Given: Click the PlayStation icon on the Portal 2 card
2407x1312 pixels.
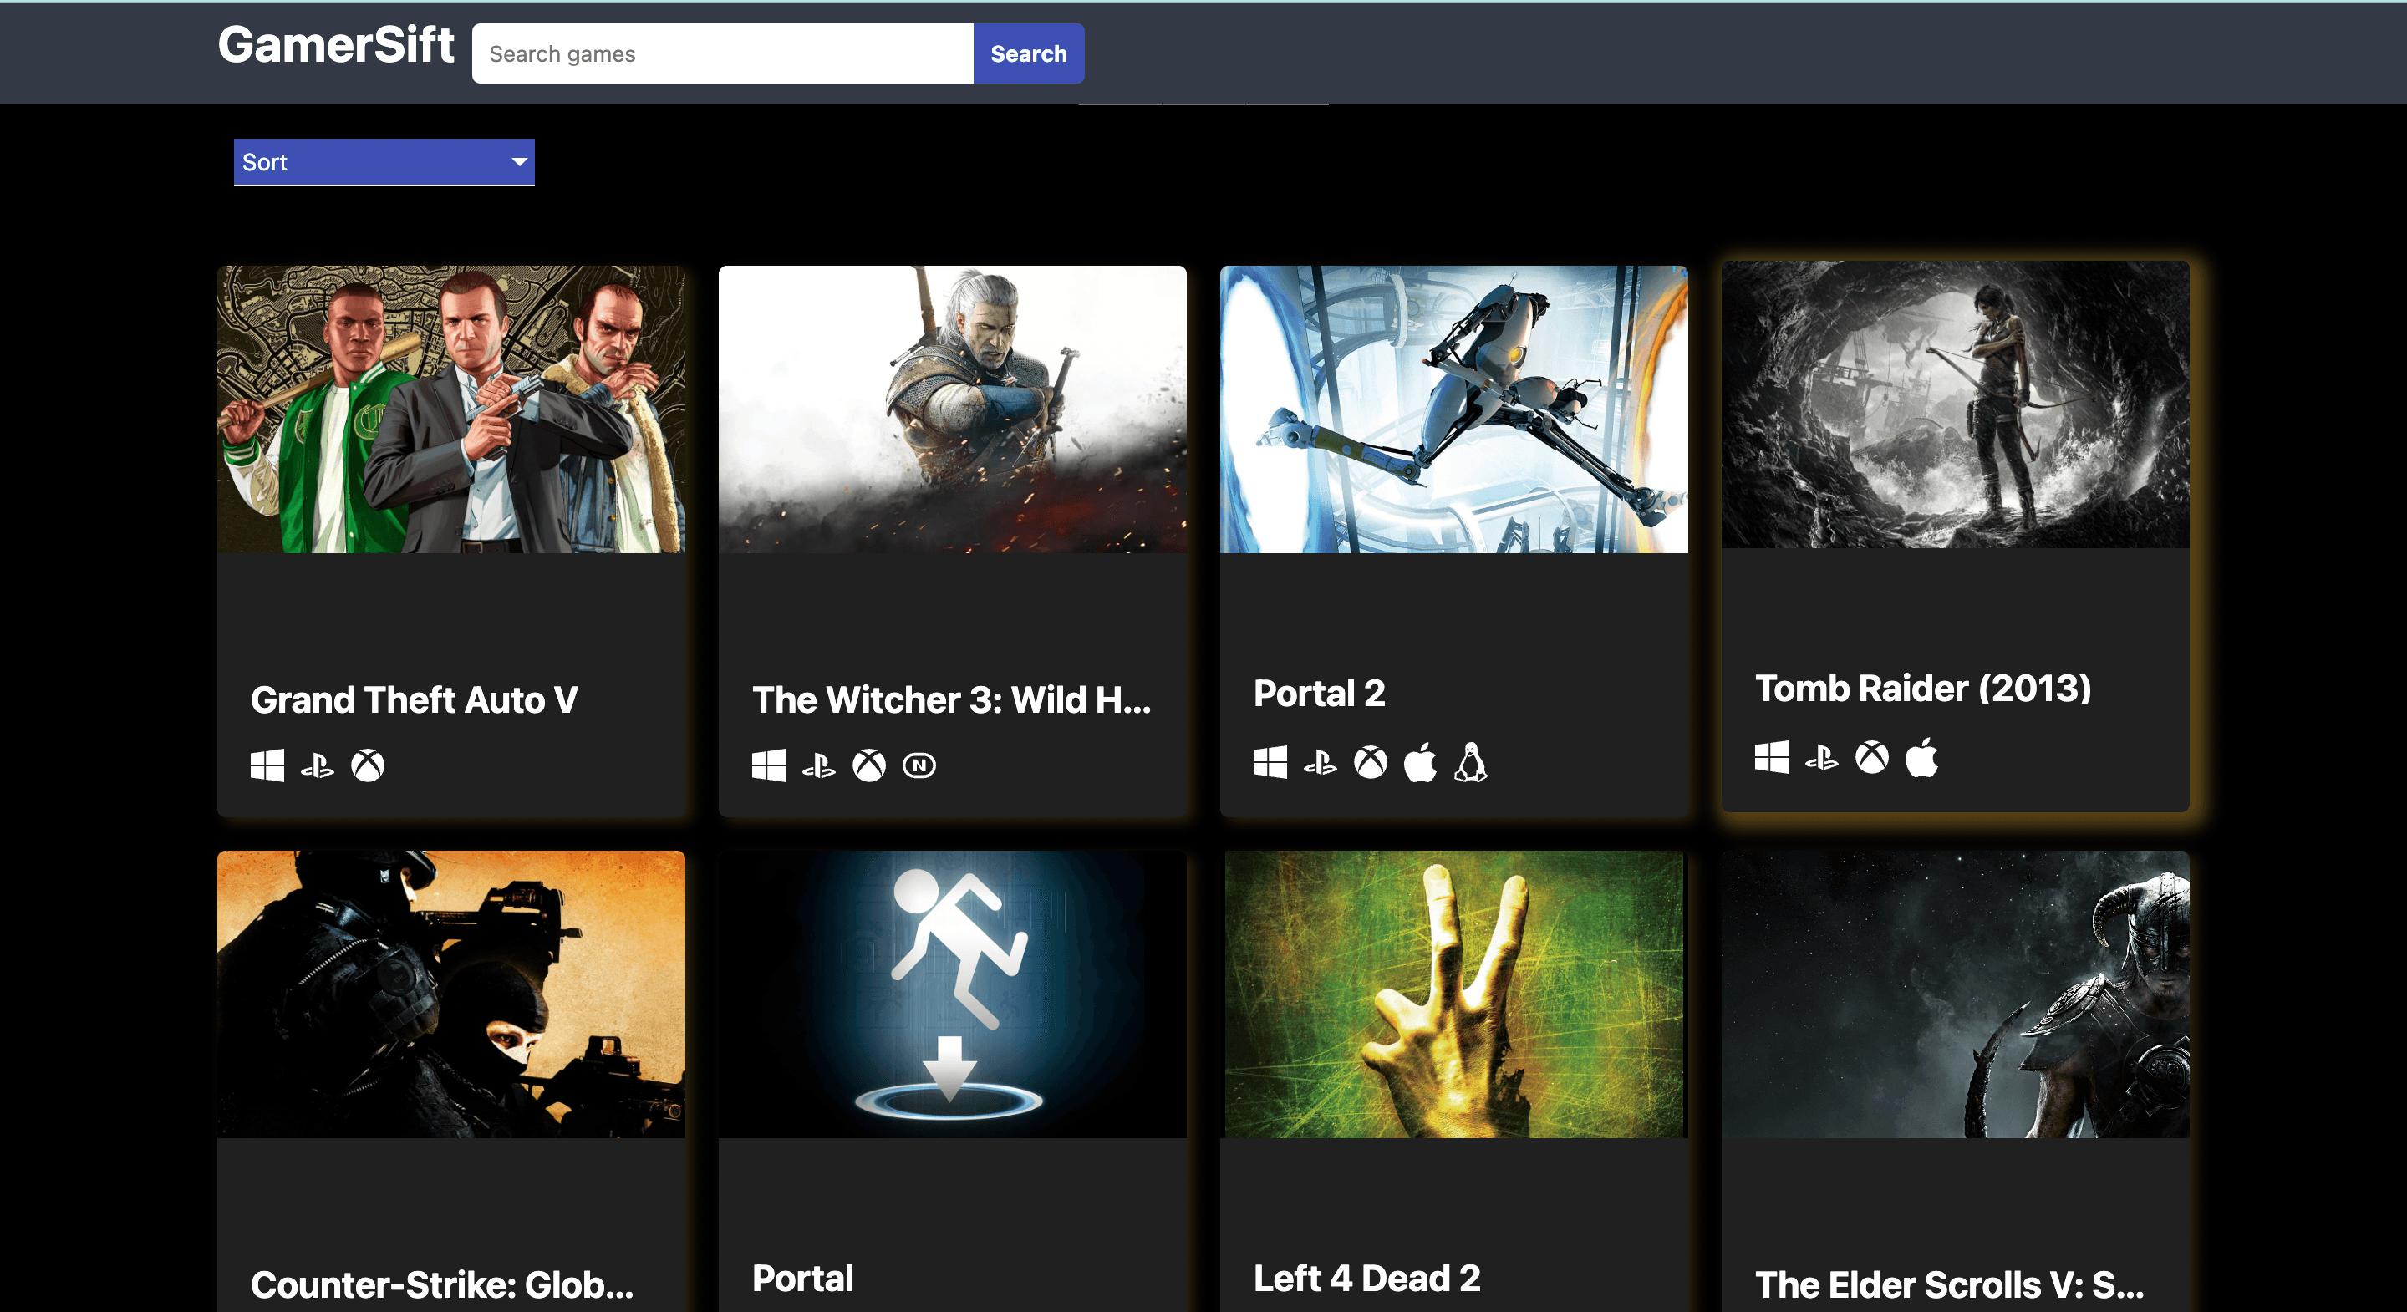Looking at the screenshot, I should tap(1321, 761).
